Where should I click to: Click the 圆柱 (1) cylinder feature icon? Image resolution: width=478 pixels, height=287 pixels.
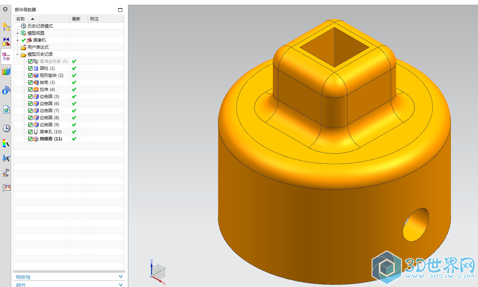click(36, 68)
